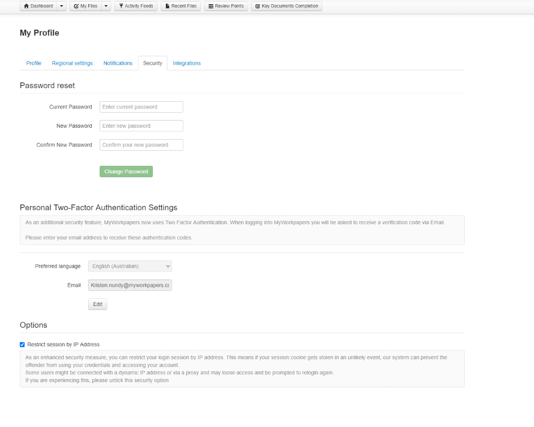Click the 'If you are experiencing this' note
The width and height of the screenshot is (534, 427).
96,381
